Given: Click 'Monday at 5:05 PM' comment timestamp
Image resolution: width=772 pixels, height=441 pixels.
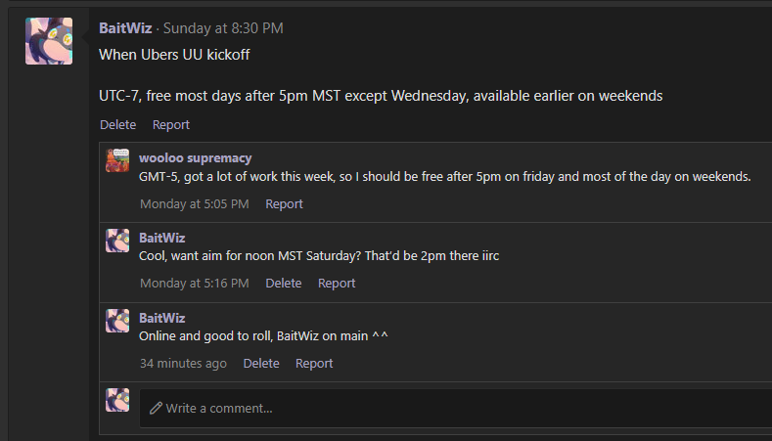Looking at the screenshot, I should tap(195, 203).
